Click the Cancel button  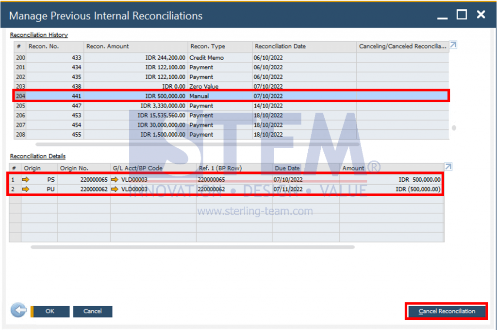point(92,312)
